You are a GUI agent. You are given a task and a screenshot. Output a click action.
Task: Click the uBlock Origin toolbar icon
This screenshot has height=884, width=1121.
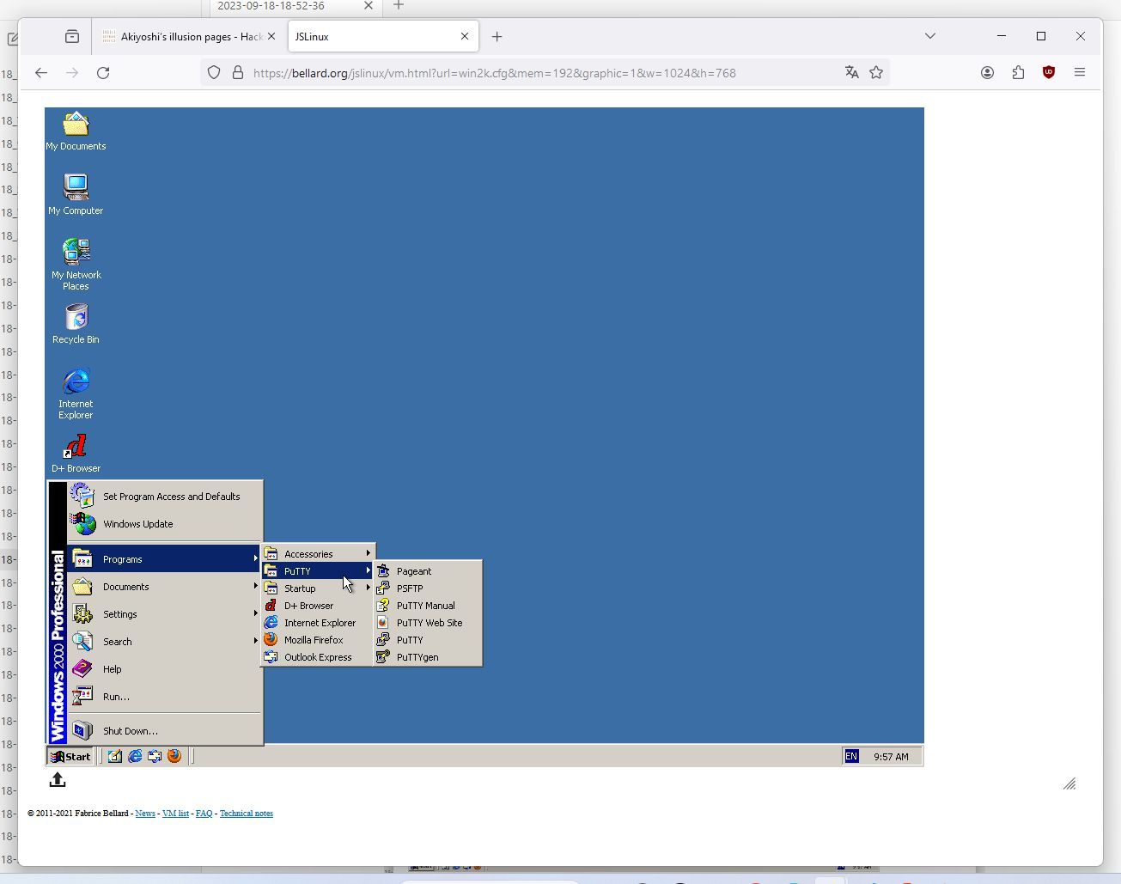pos(1049,73)
